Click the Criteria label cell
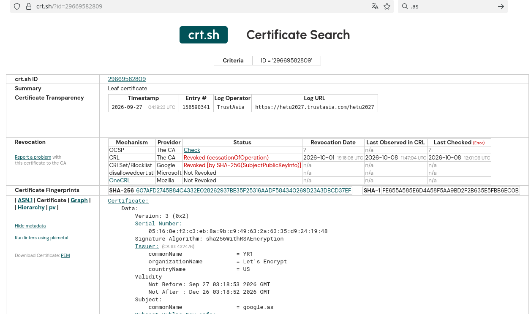 pyautogui.click(x=233, y=60)
